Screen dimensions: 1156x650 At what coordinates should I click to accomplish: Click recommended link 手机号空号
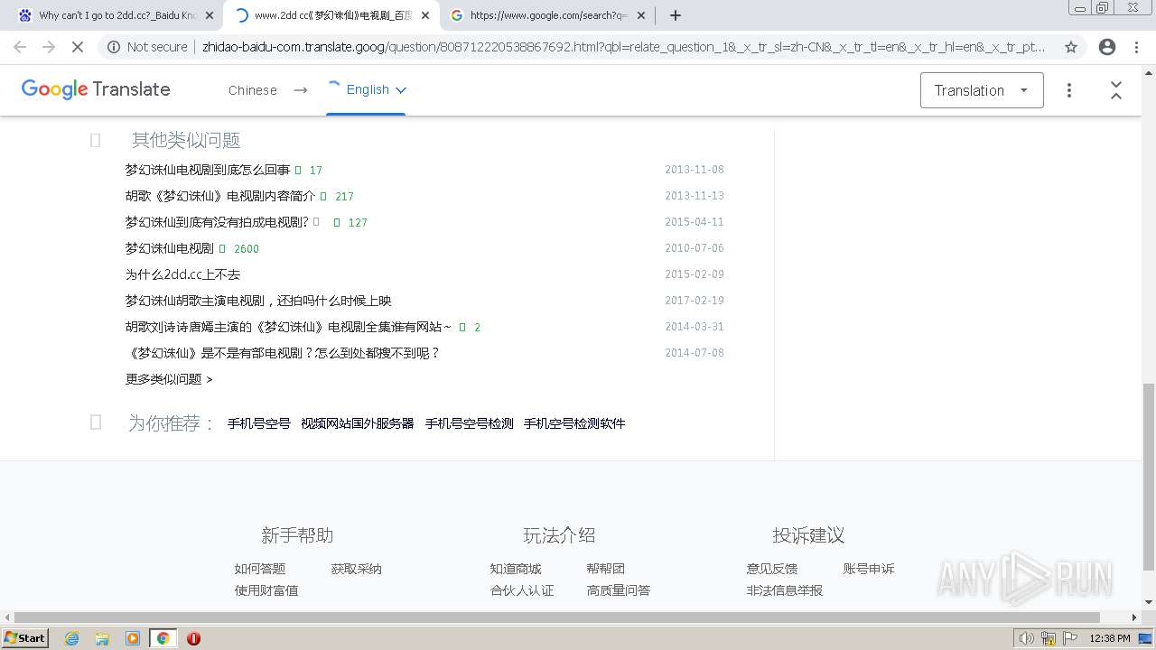[259, 423]
